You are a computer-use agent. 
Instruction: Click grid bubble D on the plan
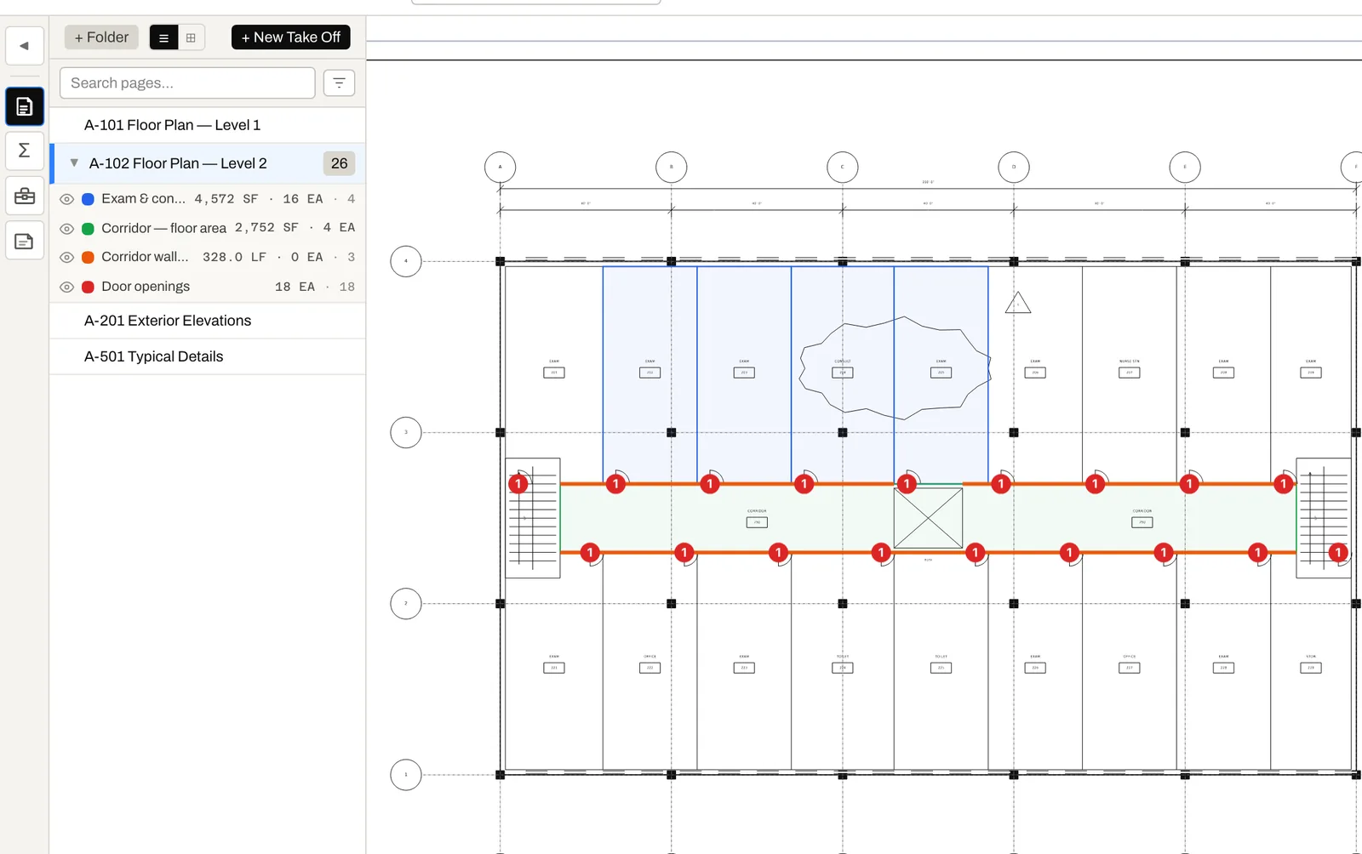(1013, 167)
